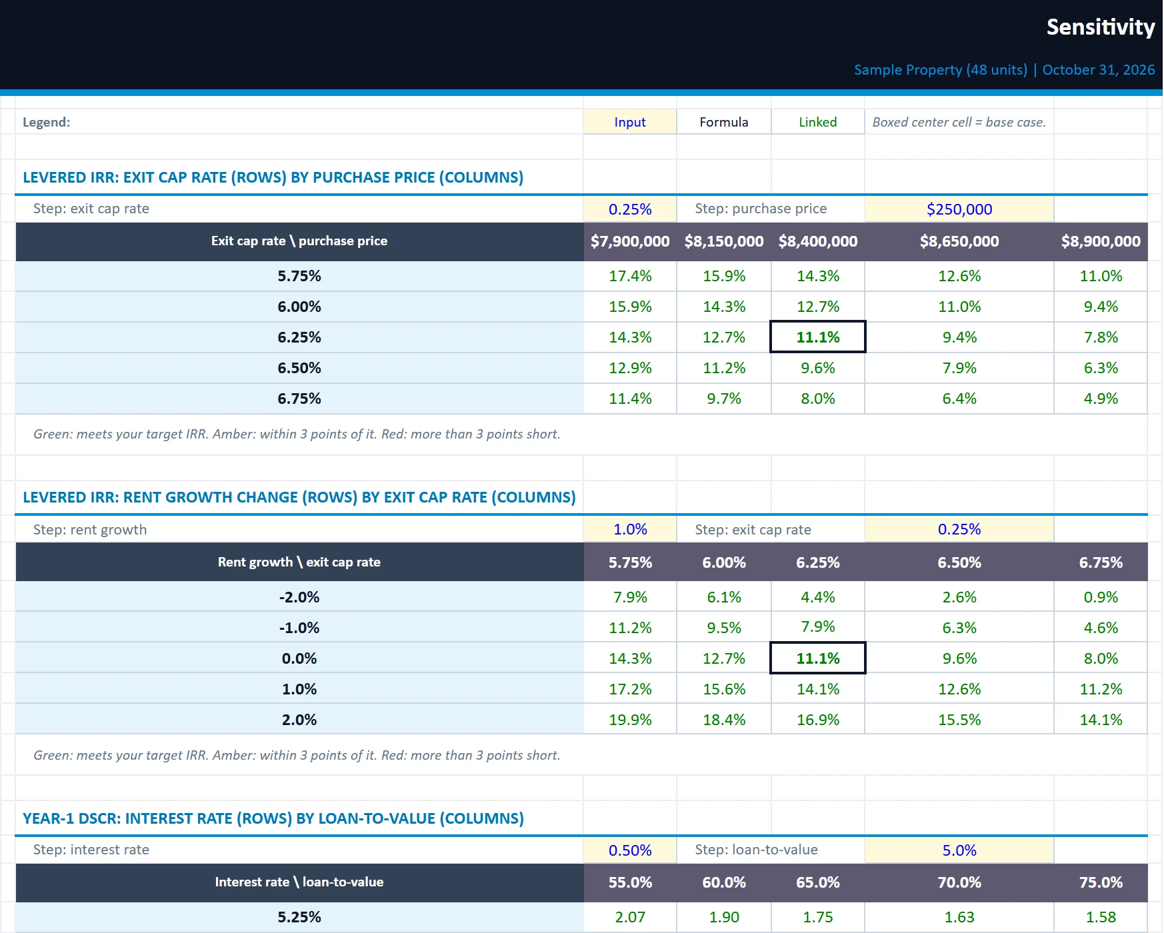Select the 2.0% rent growth row label
The height and width of the screenshot is (933, 1164).
tap(299, 720)
